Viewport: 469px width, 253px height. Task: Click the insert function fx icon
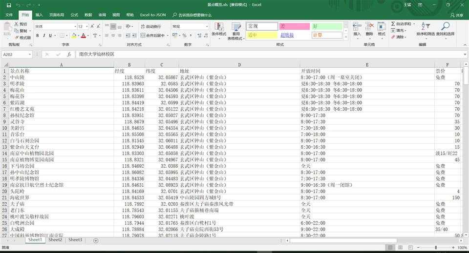click(69, 54)
